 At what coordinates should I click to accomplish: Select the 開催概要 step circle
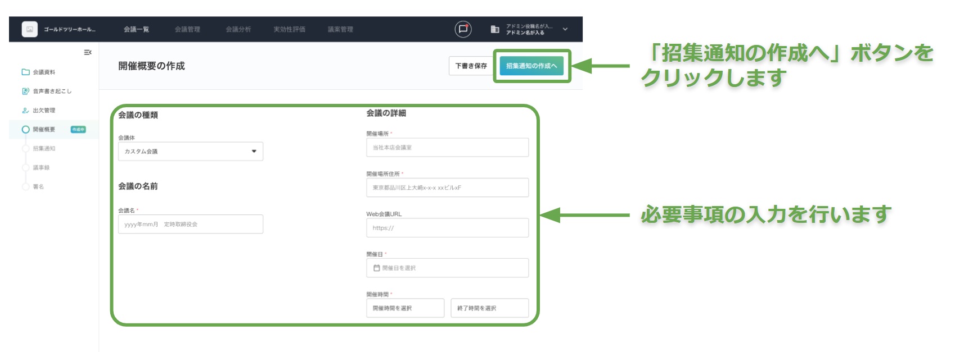pos(25,130)
